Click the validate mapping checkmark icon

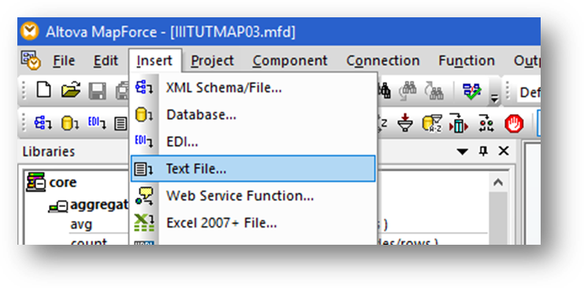pos(471,90)
